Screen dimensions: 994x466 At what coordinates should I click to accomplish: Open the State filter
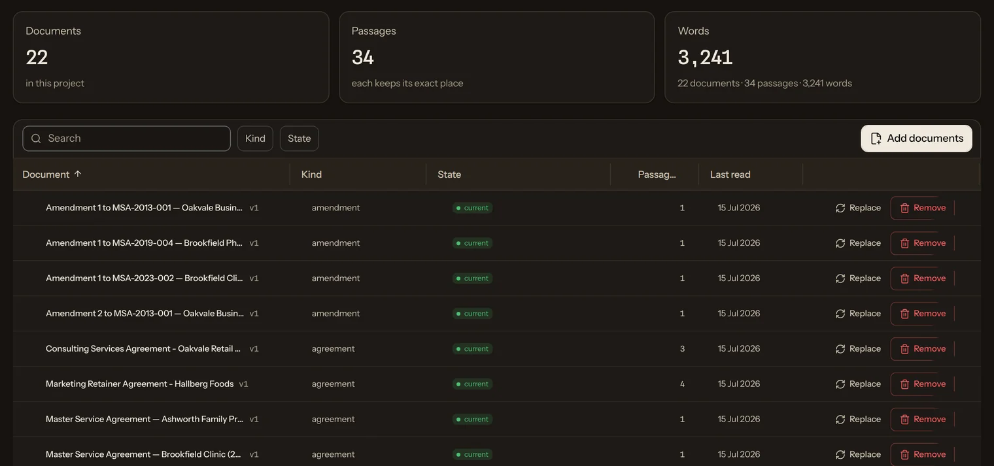coord(300,139)
